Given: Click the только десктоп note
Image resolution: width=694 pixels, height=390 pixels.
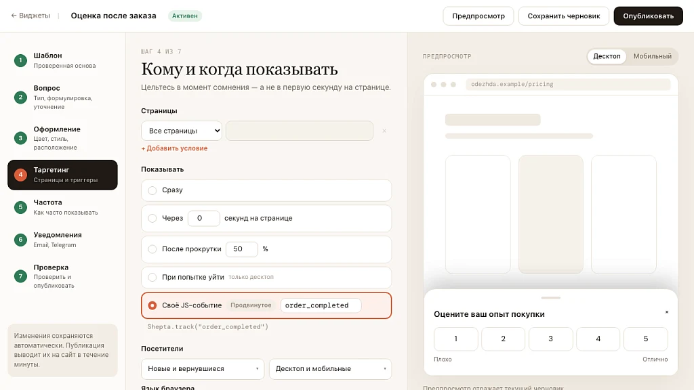Looking at the screenshot, I should tap(251, 277).
